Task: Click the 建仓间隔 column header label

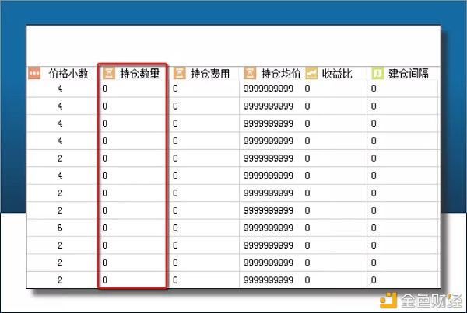Action: pyautogui.click(x=409, y=73)
